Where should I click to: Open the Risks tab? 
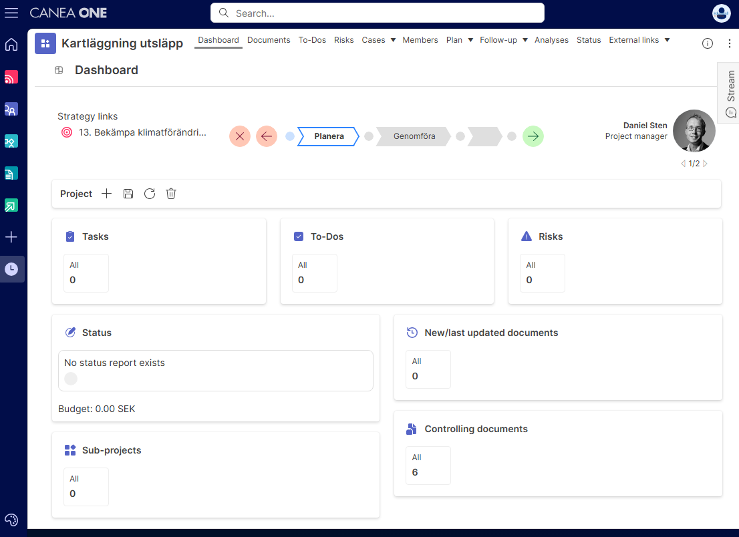pyautogui.click(x=343, y=40)
